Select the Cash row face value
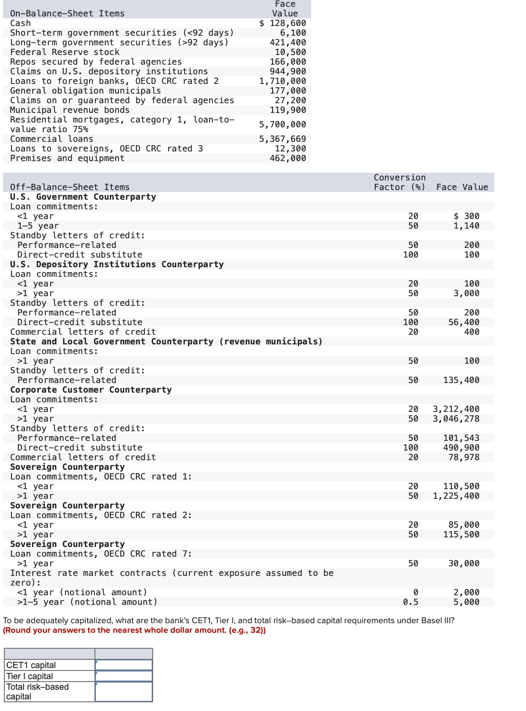526x711 pixels. [x=281, y=23]
